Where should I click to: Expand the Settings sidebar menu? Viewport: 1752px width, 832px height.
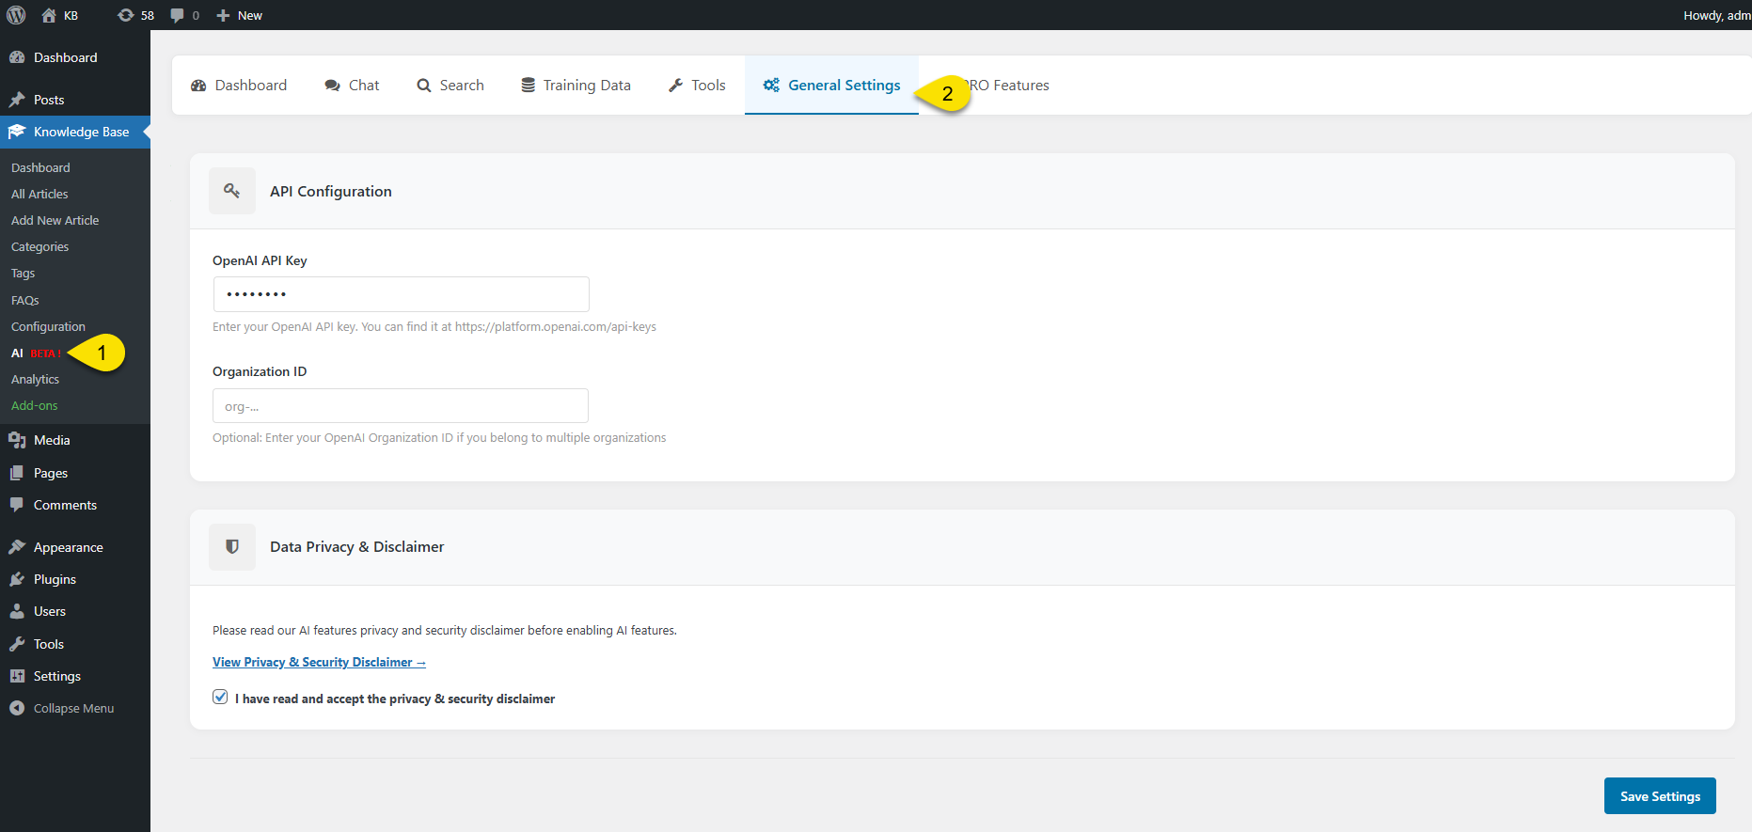56,676
